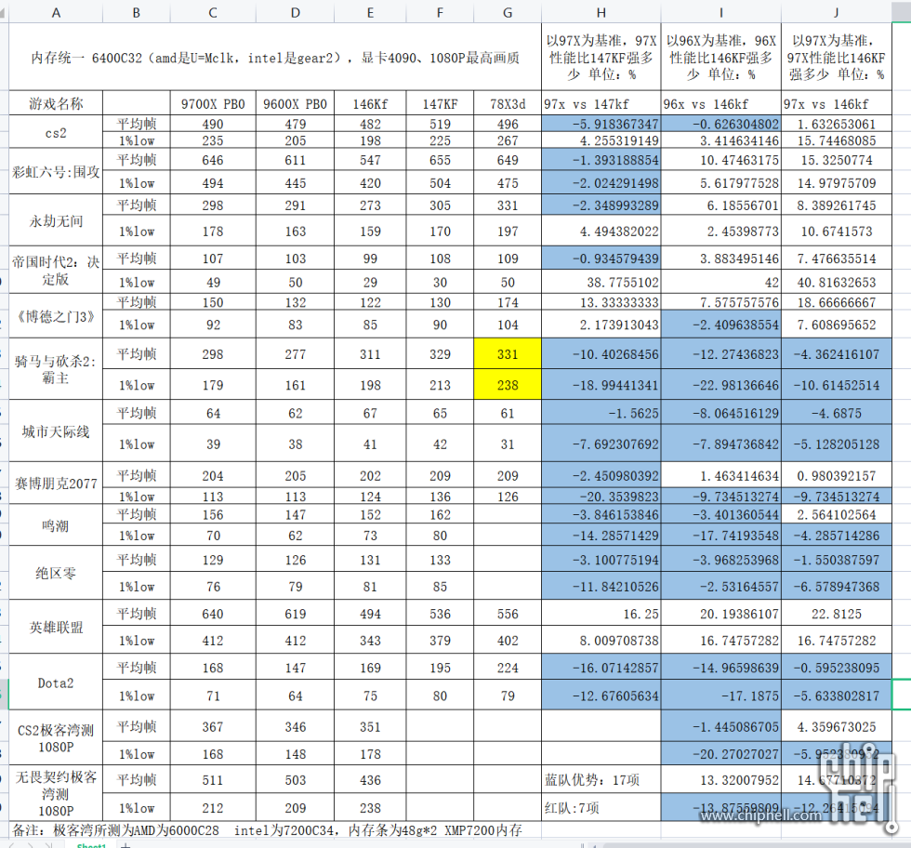Select the 9700X PBO header cell
Image resolution: width=911 pixels, height=848 pixels.
point(213,103)
